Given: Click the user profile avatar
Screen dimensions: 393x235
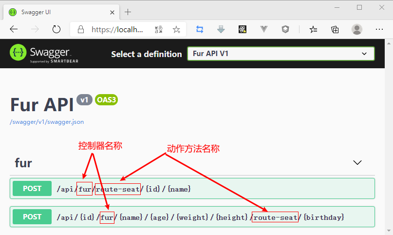Looking at the screenshot, I should [x=357, y=29].
